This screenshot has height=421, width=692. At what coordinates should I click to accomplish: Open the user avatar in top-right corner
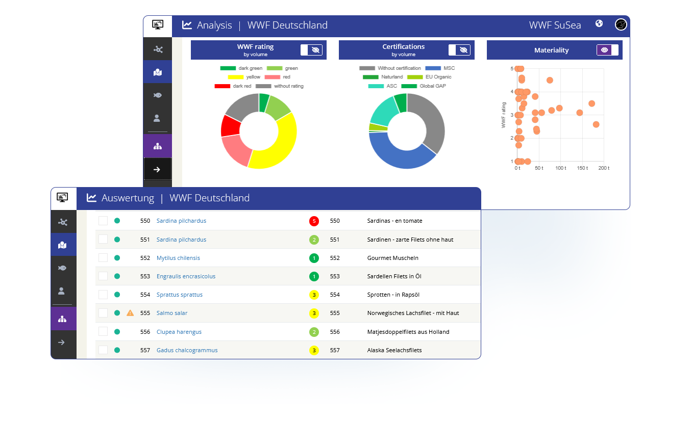[621, 24]
